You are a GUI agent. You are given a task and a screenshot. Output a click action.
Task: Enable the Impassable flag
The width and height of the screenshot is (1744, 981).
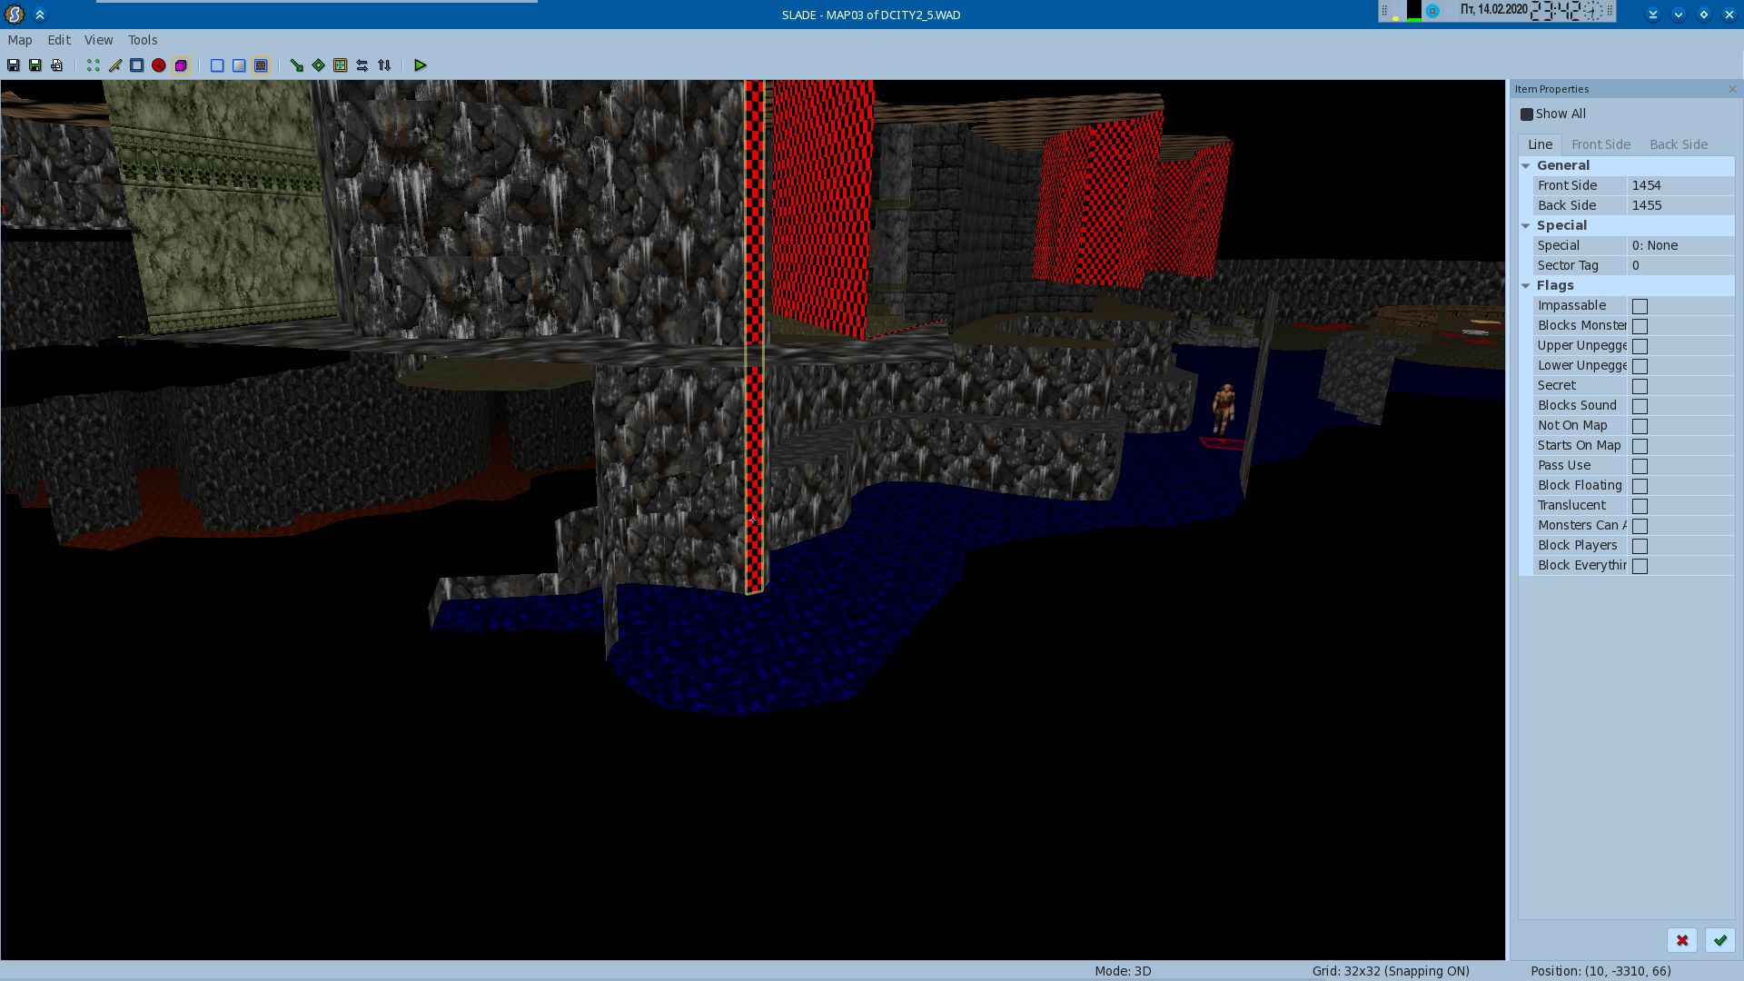(1640, 306)
